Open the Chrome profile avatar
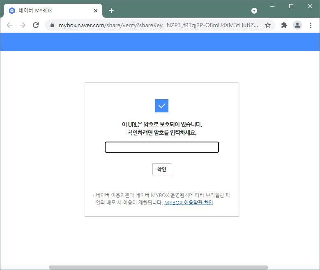The image size is (320, 270). (x=297, y=25)
